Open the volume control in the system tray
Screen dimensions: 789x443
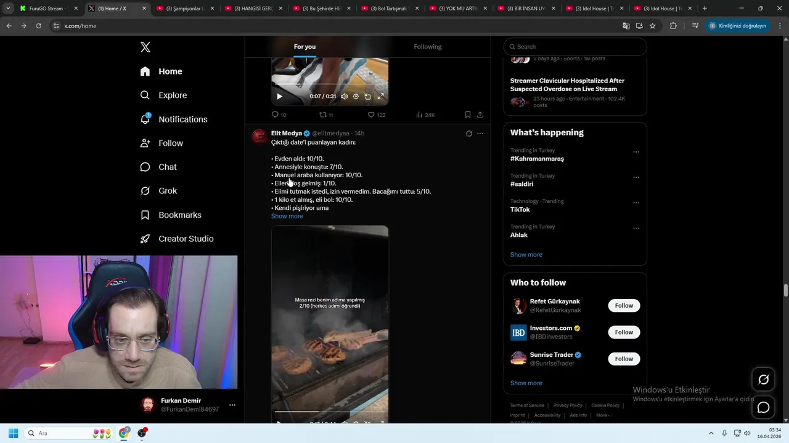[747, 433]
